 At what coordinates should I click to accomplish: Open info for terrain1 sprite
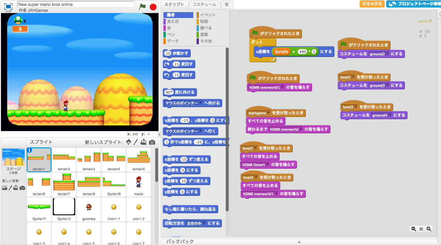[x=30, y=150]
